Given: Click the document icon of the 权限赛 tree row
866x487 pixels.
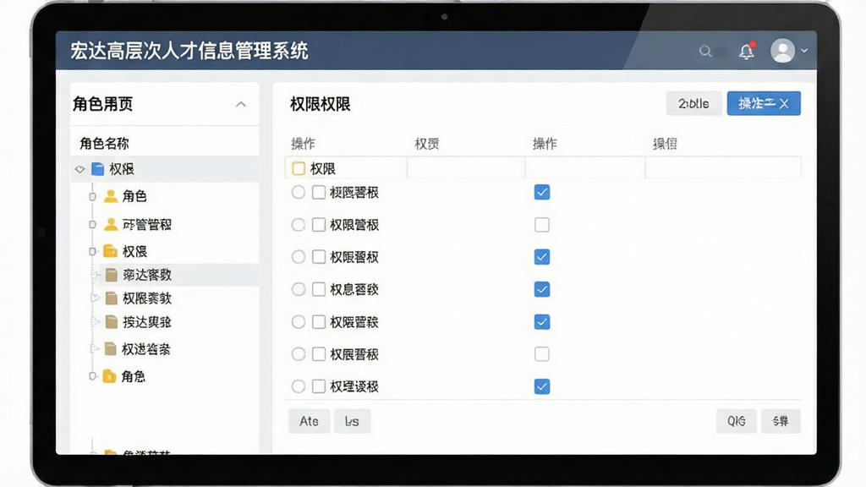Looking at the screenshot, I should click(x=111, y=298).
